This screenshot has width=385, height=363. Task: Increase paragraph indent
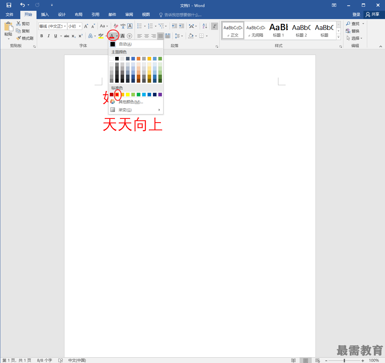click(x=181, y=26)
